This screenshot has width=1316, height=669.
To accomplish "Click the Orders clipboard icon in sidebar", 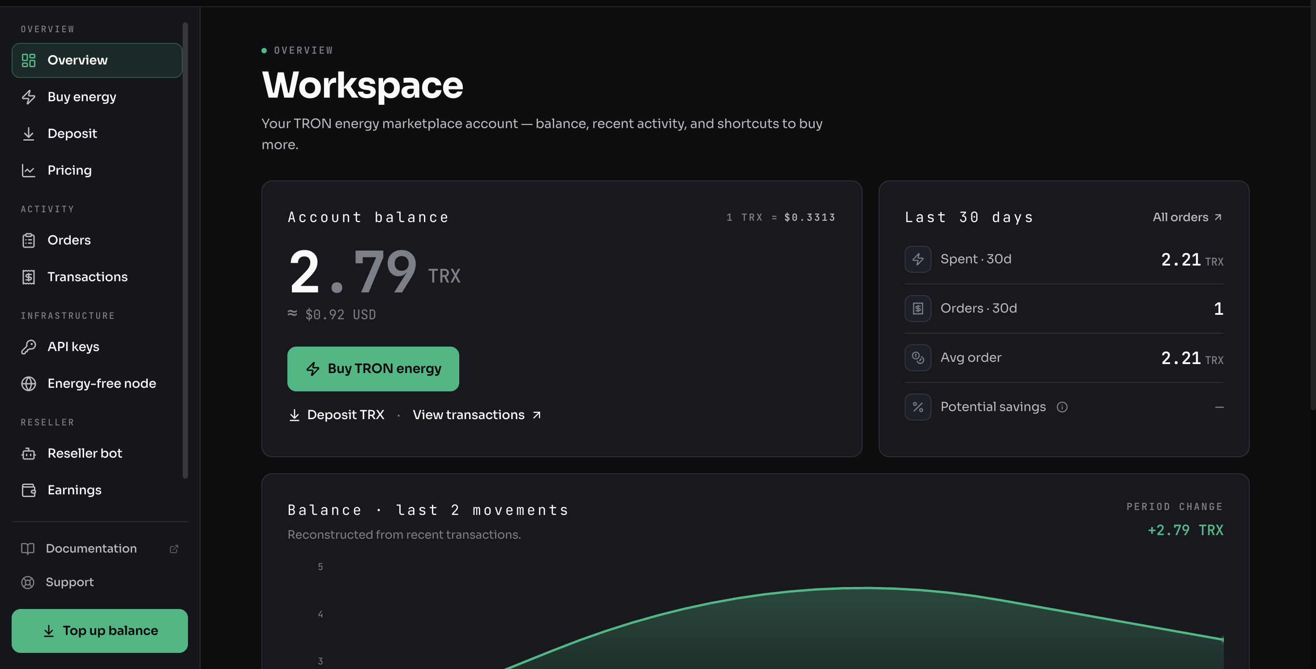I will (x=29, y=240).
